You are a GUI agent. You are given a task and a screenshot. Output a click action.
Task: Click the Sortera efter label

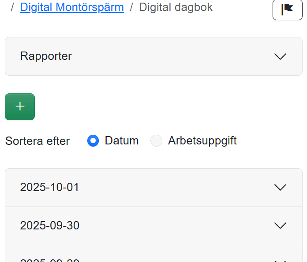(x=37, y=141)
